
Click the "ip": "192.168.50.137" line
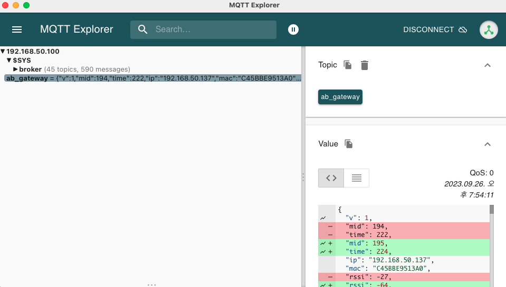390,260
